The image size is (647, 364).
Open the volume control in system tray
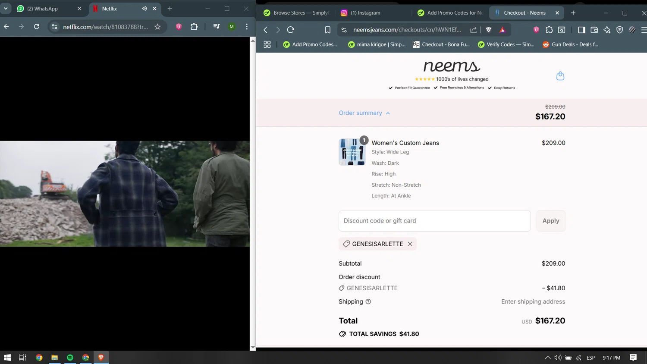click(558, 358)
